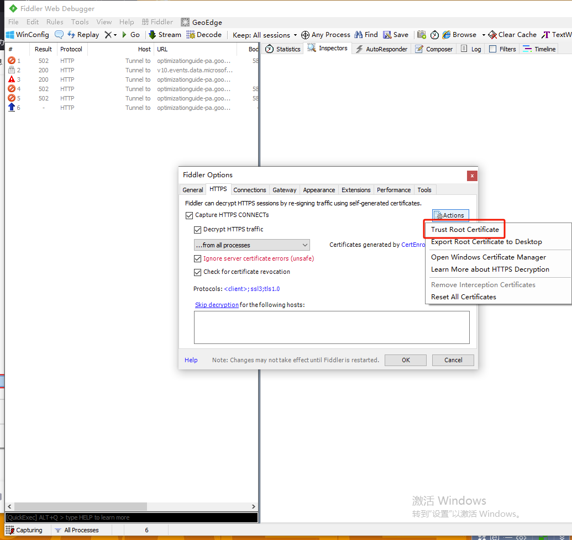Toggle Capture HTTPS CONNECTs checkbox
The width and height of the screenshot is (572, 540).
(190, 215)
